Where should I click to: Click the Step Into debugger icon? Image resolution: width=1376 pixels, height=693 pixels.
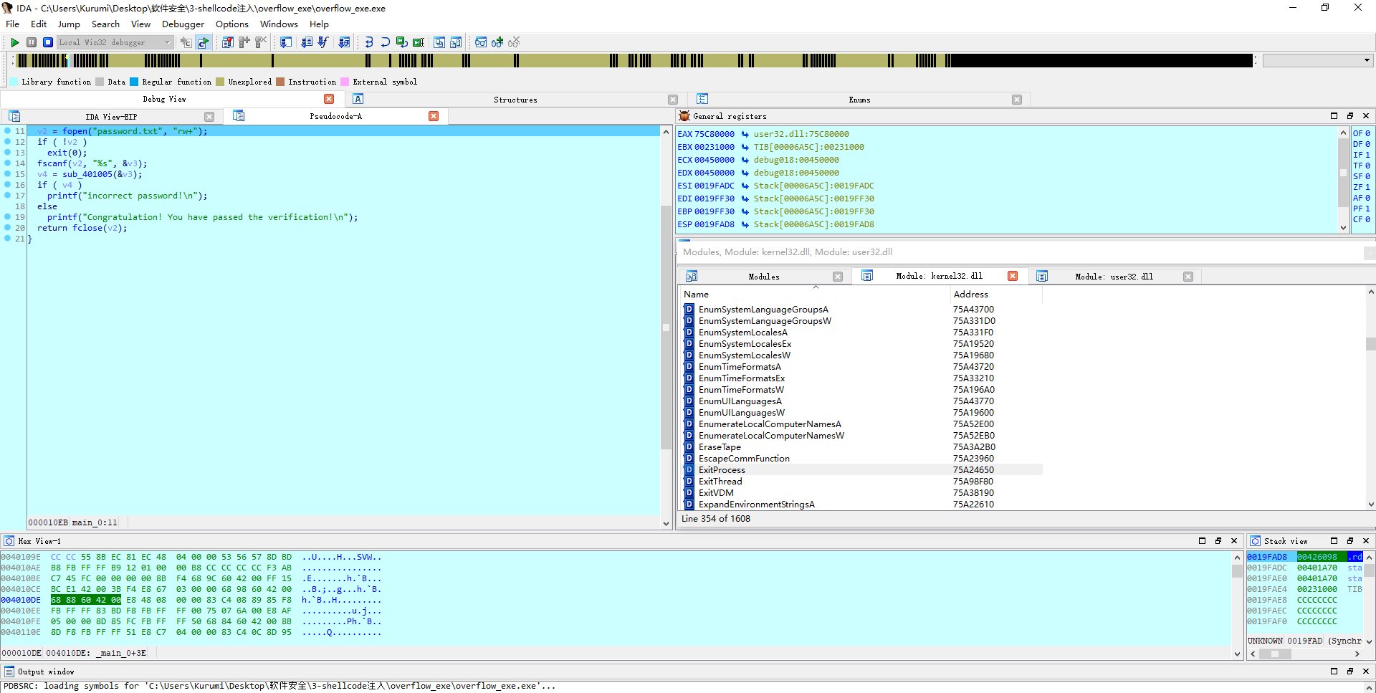369,42
